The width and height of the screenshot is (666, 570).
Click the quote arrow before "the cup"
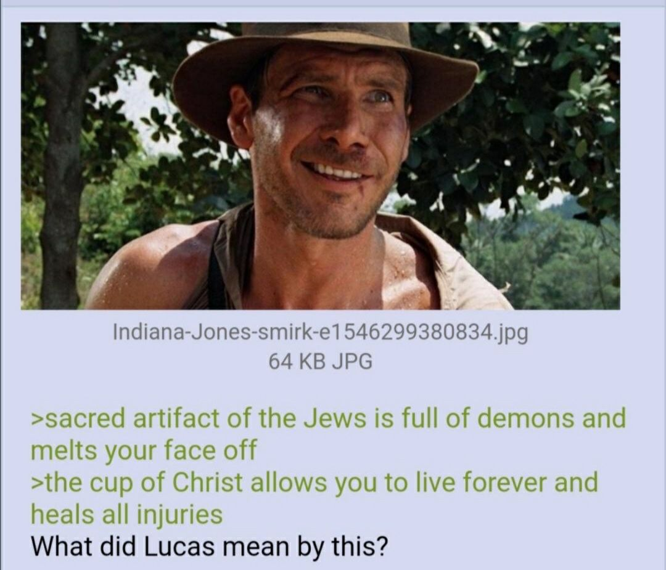[36, 483]
